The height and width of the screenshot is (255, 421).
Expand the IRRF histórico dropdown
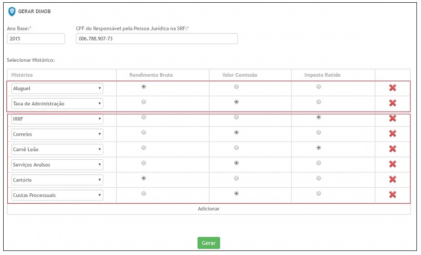[x=57, y=119]
